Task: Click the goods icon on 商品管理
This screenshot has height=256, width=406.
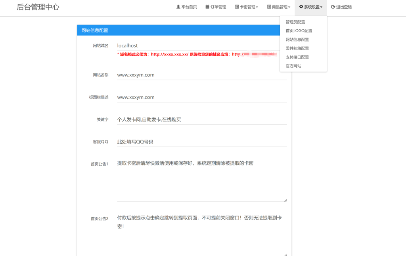Action: [x=269, y=6]
